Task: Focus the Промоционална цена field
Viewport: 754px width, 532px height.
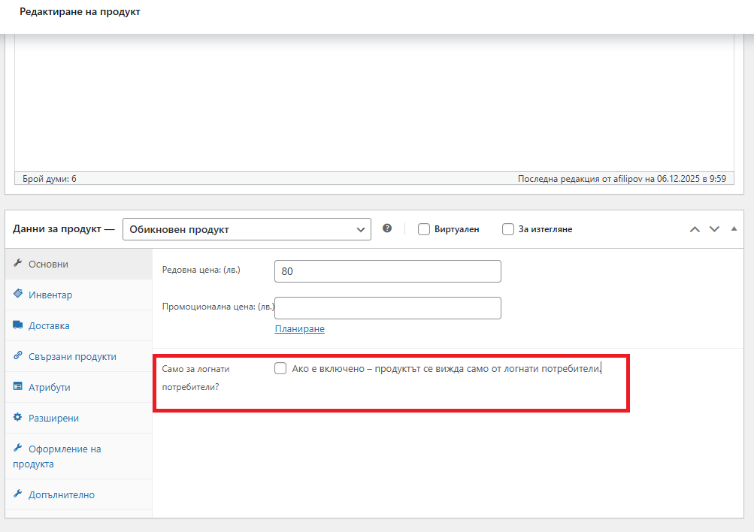Action: tap(388, 308)
